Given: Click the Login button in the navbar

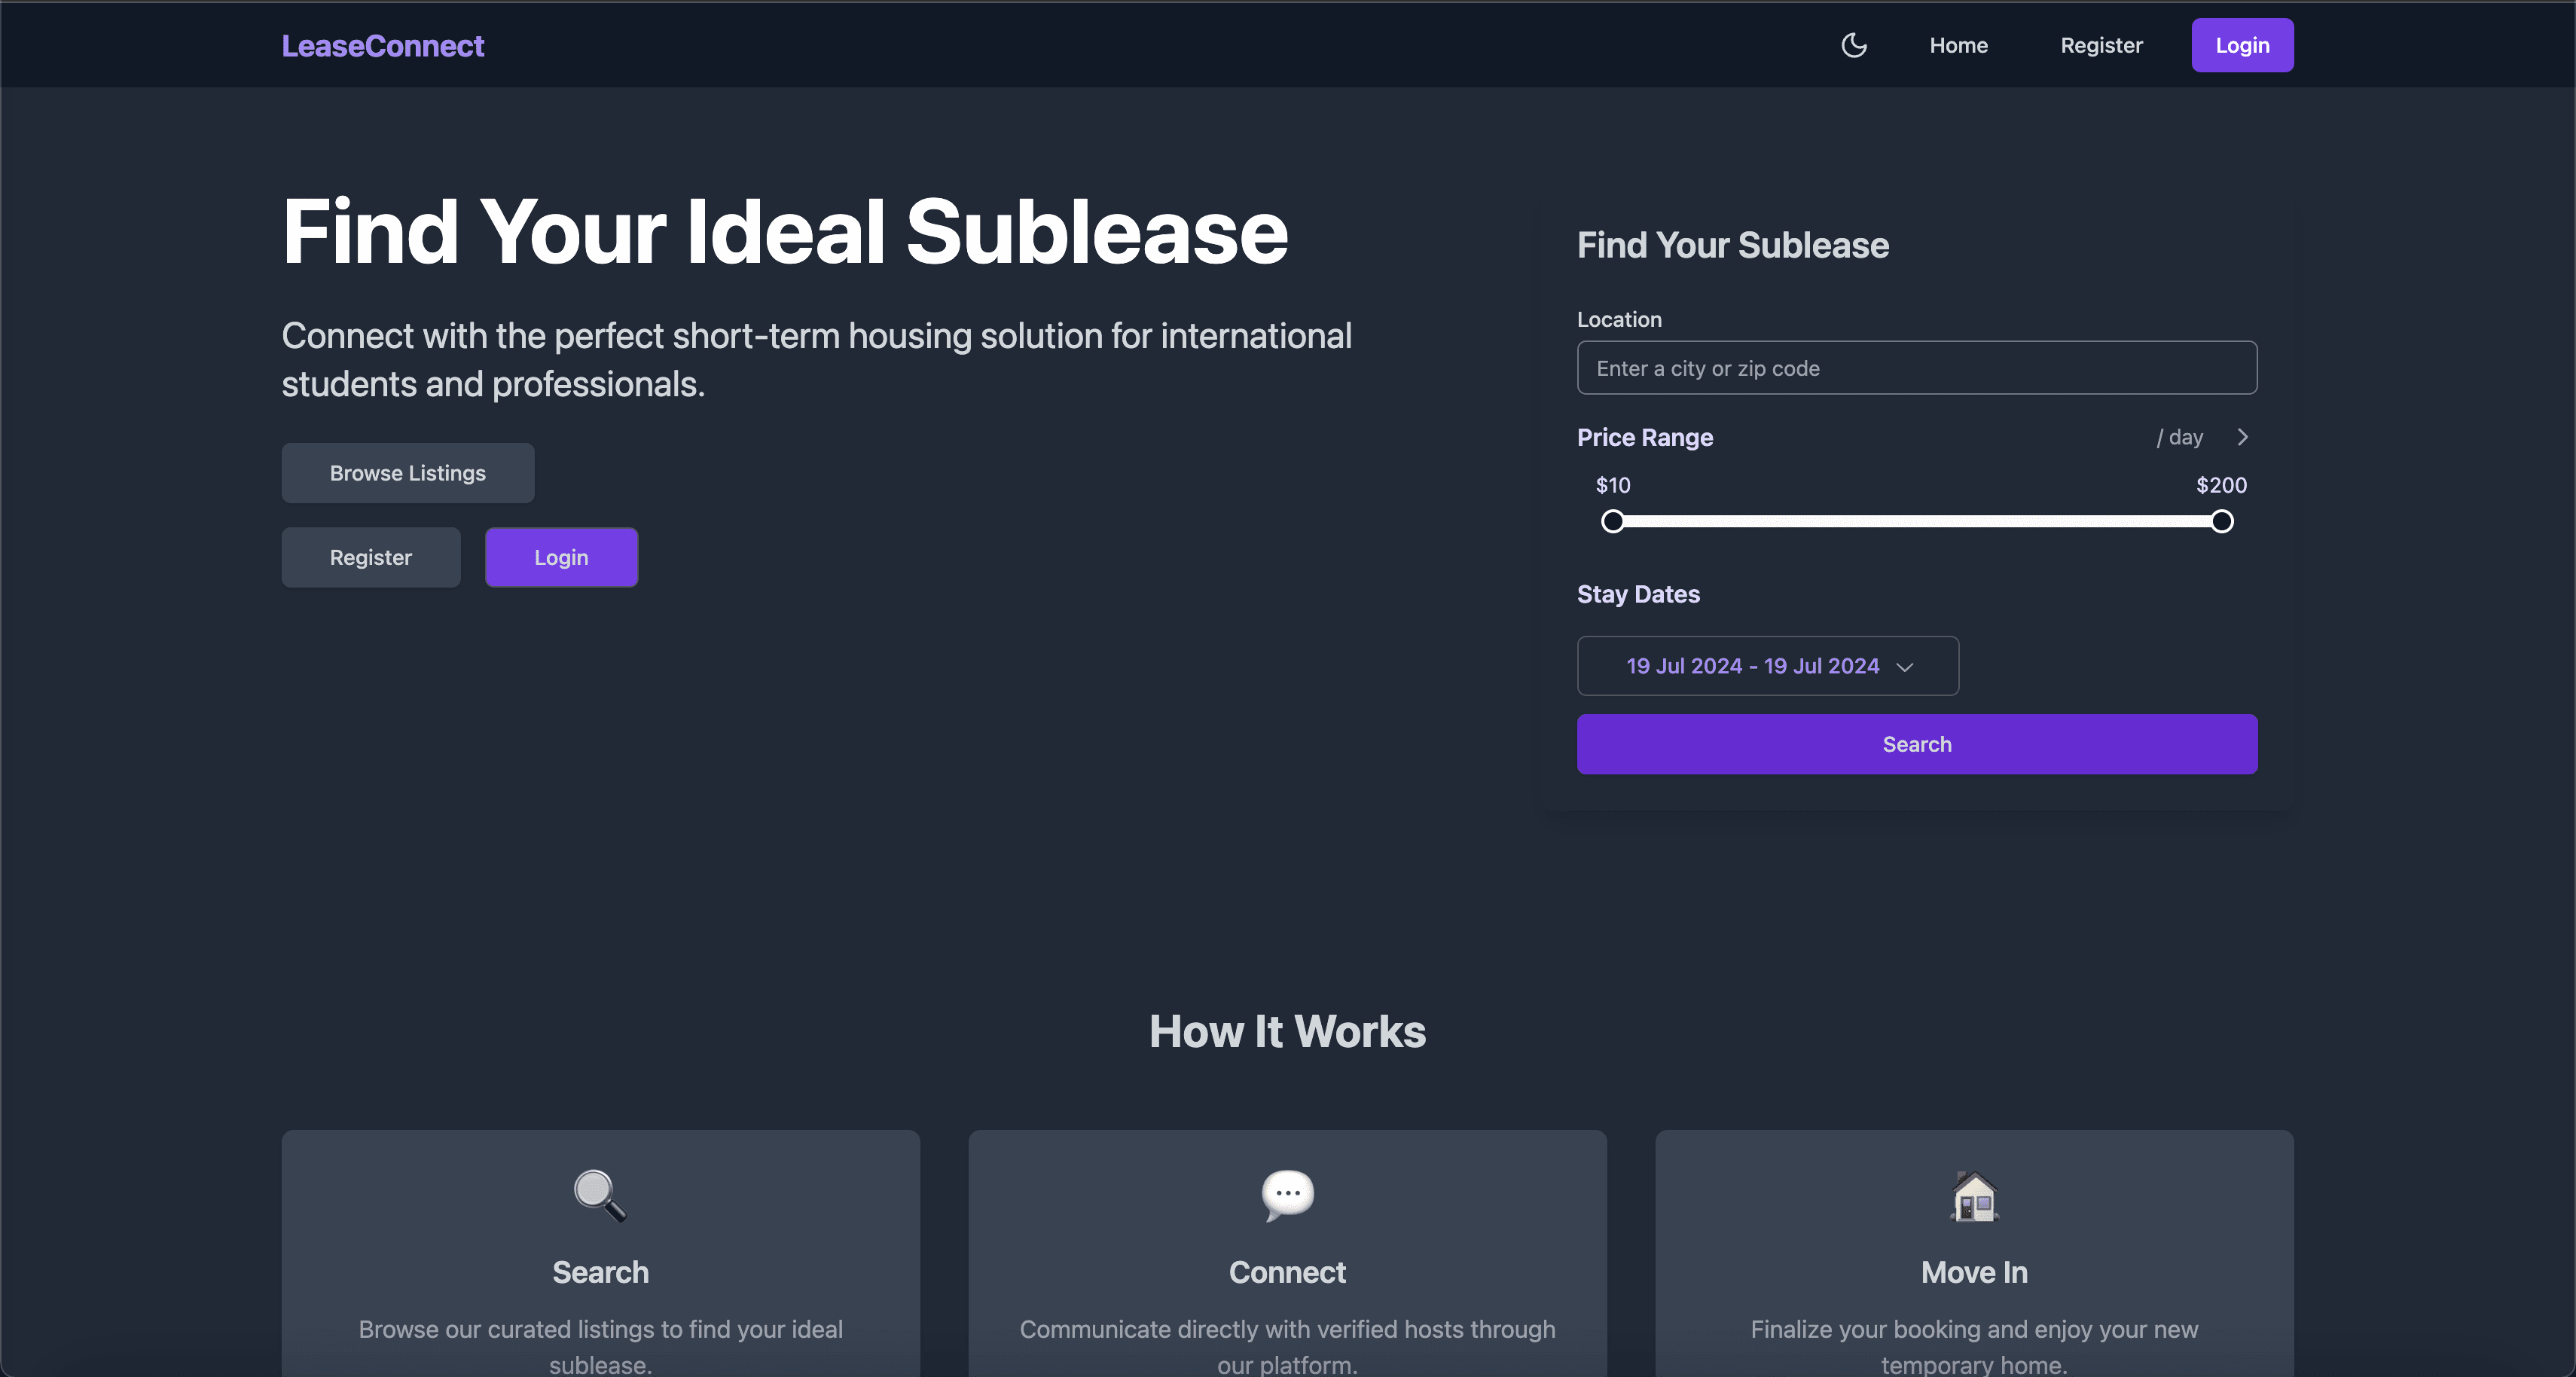Looking at the screenshot, I should (x=2242, y=45).
